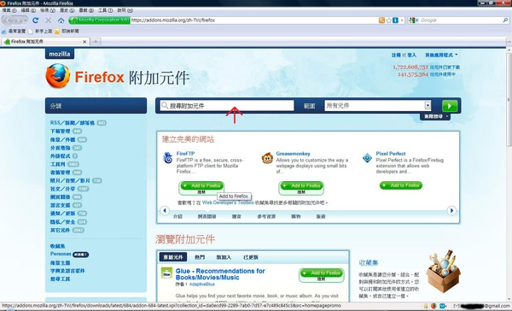Open the Personas sidebar link
This screenshot has height=311, width=512.
(x=61, y=254)
